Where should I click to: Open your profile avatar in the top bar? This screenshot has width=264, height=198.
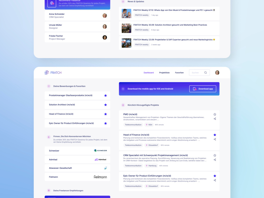click(x=217, y=72)
